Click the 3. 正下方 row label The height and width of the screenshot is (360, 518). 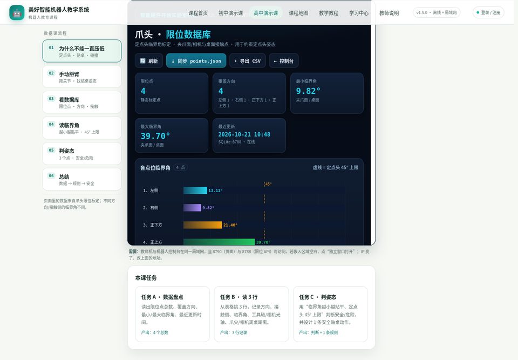coord(153,225)
